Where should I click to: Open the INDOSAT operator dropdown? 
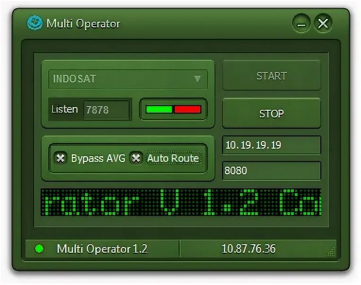coord(128,79)
